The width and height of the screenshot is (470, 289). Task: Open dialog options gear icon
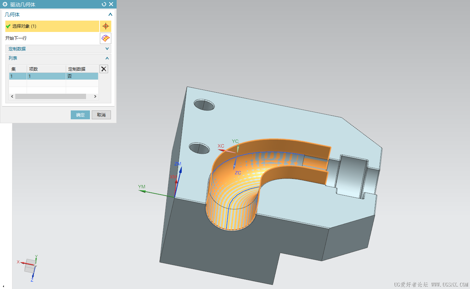[5, 4]
